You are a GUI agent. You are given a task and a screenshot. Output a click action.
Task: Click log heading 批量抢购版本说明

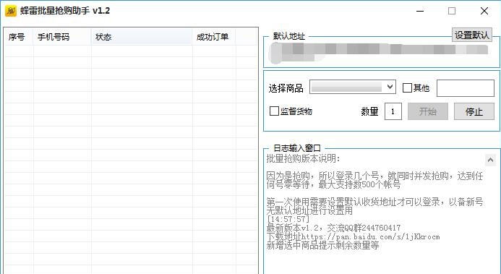[x=303, y=159]
